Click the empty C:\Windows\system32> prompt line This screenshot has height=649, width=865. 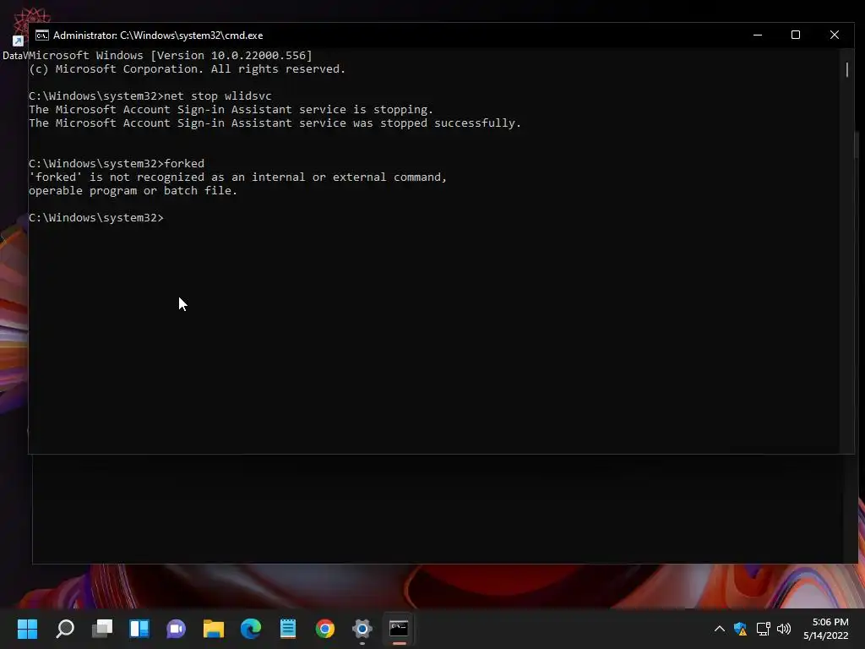(x=96, y=217)
